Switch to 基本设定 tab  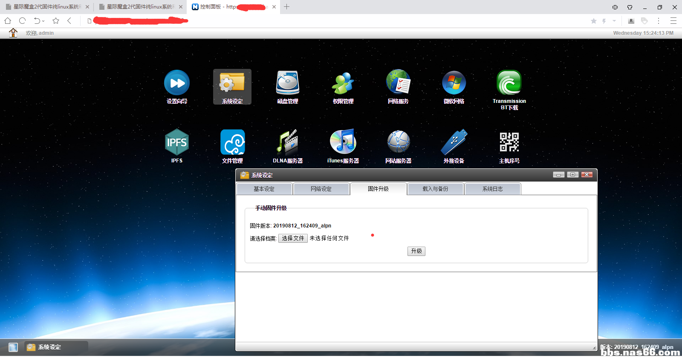point(264,189)
